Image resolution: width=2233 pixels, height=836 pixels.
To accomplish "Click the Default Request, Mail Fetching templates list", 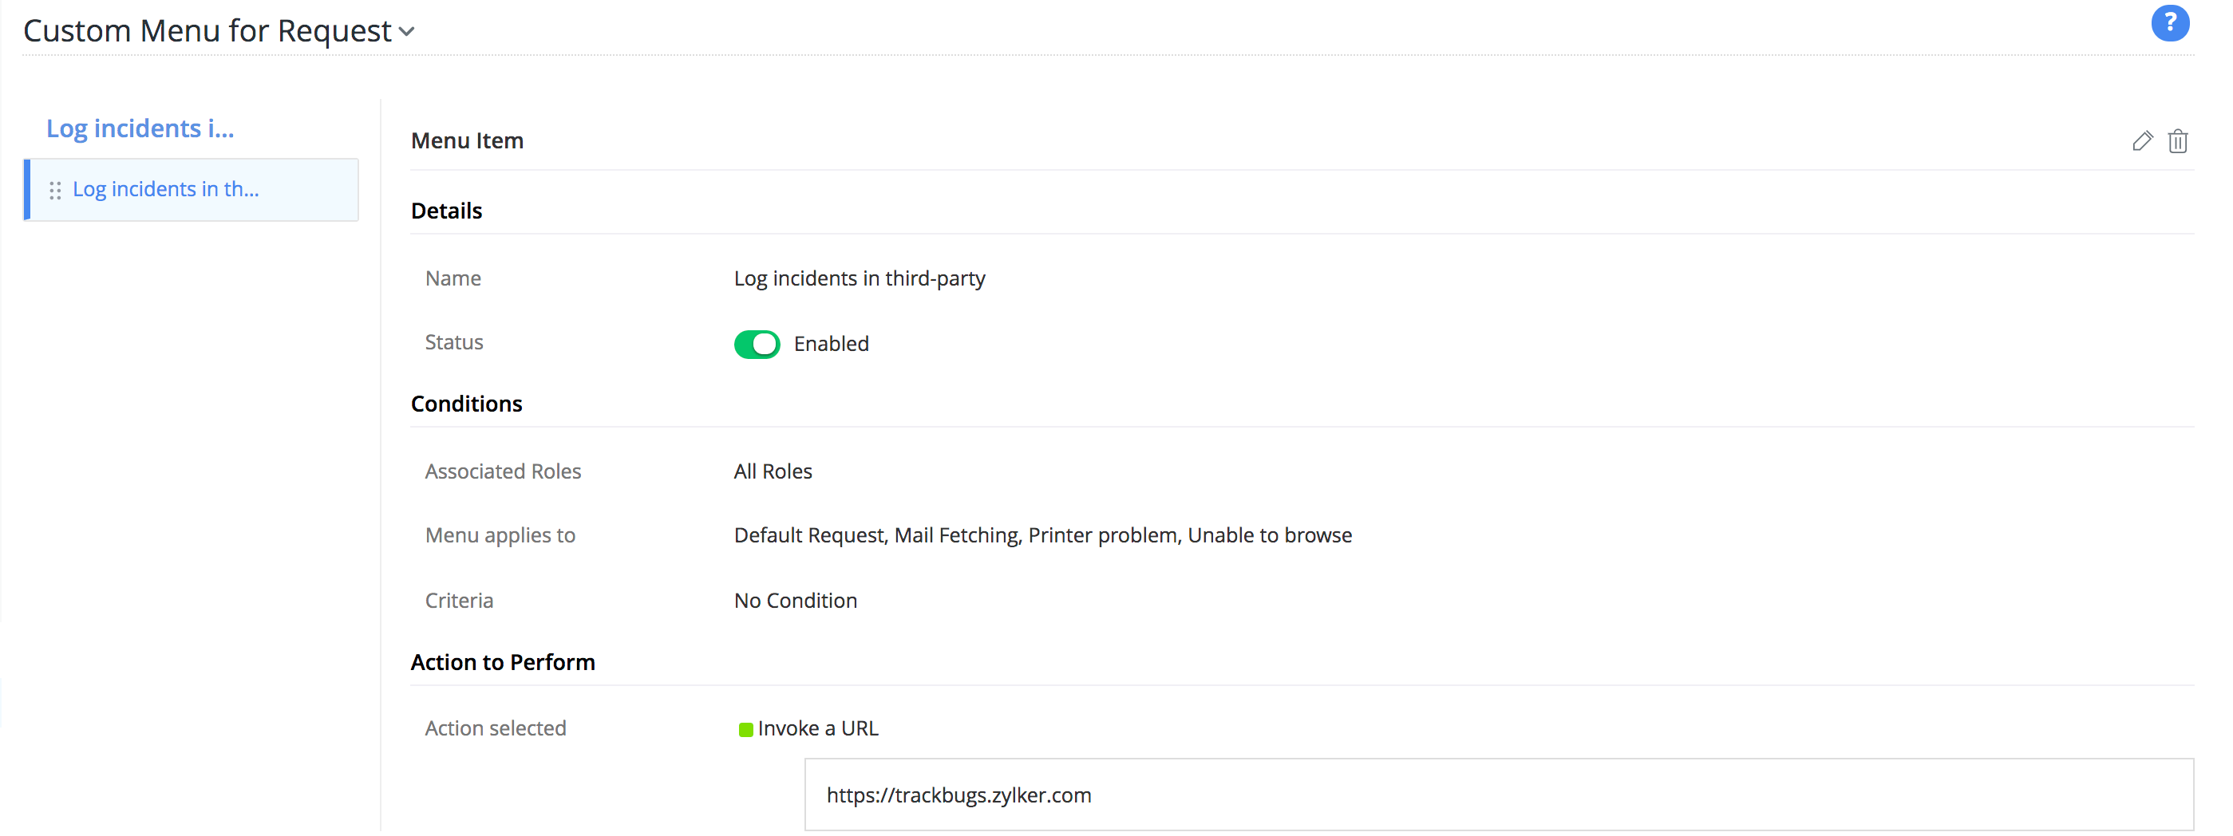I will [1042, 535].
